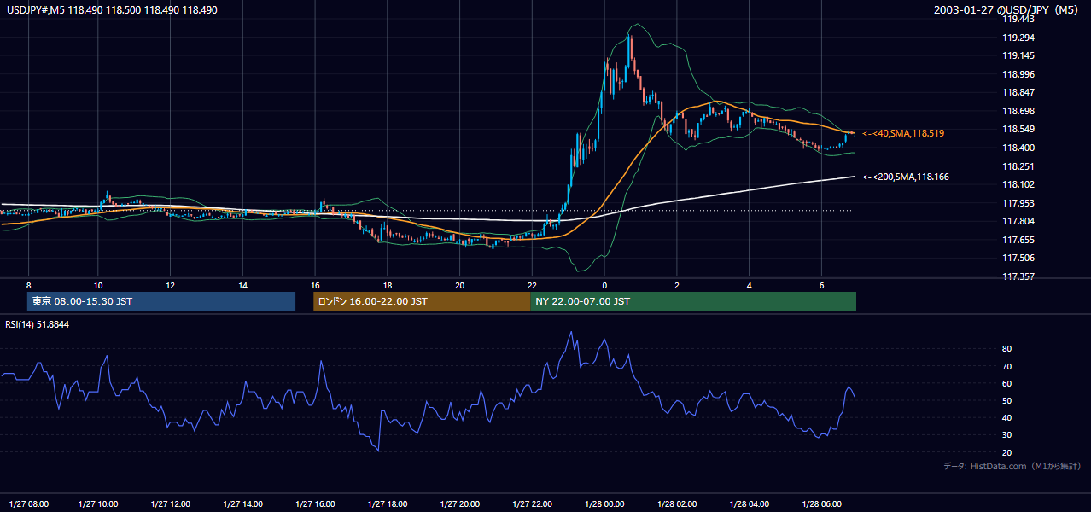
Task: Click price axis value 119.294
Action: click(1019, 38)
